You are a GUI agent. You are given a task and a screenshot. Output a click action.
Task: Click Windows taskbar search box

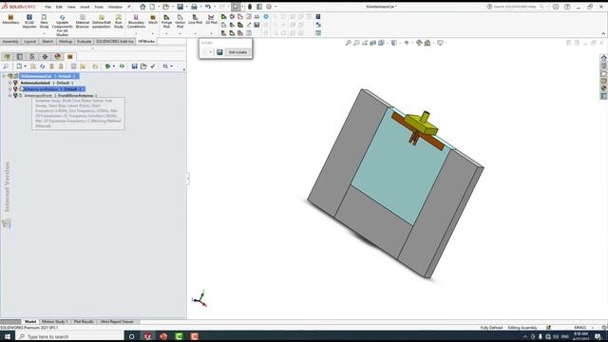(69, 336)
